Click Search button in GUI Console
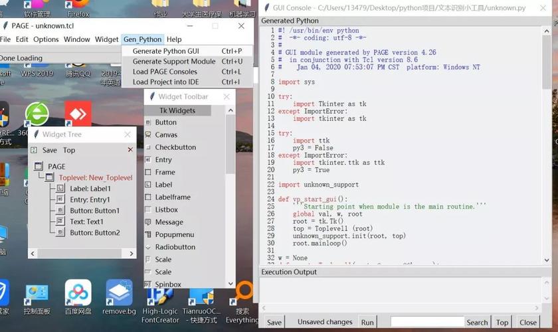The image size is (558, 332). (477, 322)
